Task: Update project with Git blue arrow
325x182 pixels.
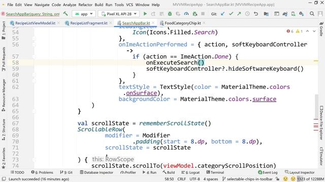Action: point(222,14)
